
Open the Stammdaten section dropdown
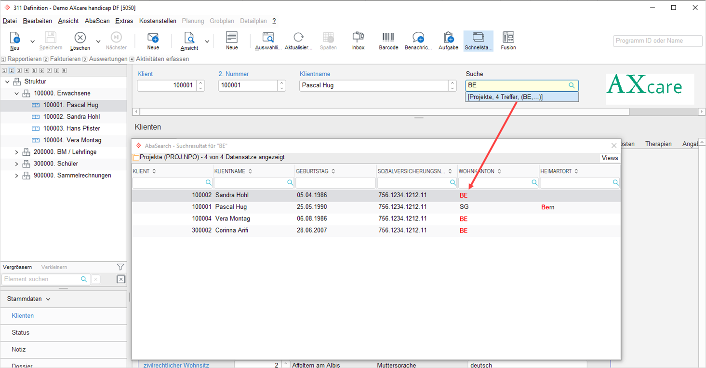[29, 299]
